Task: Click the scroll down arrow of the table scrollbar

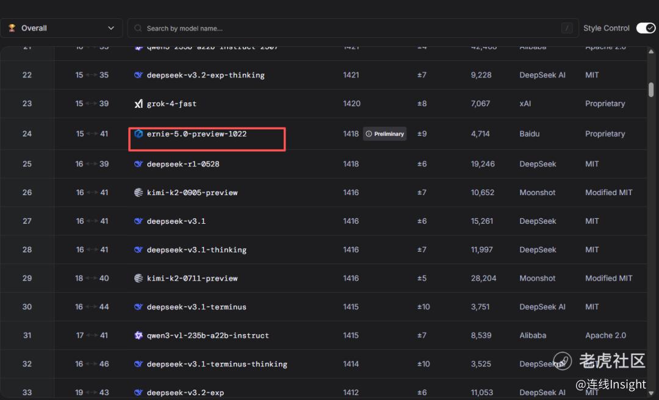Action: (651, 394)
